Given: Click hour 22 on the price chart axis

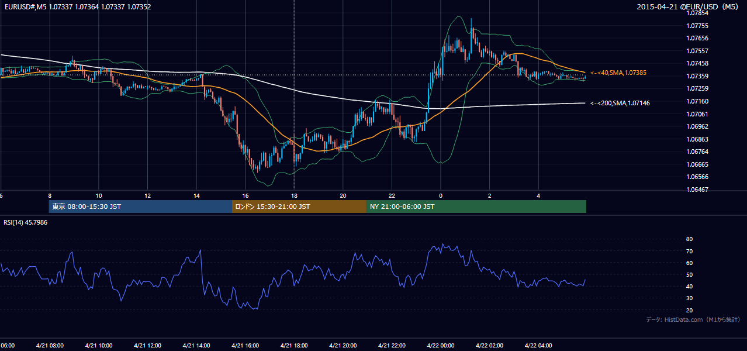Looking at the screenshot, I should [392, 195].
